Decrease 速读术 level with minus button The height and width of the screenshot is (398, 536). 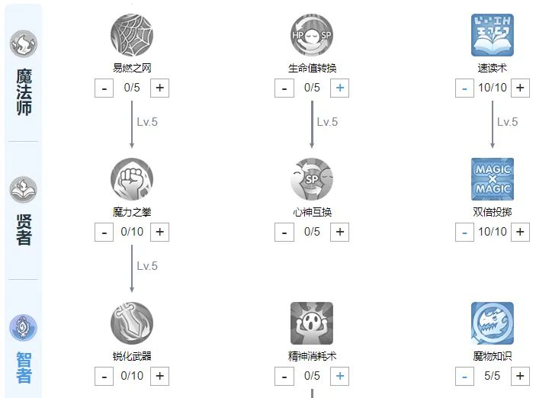click(x=464, y=88)
